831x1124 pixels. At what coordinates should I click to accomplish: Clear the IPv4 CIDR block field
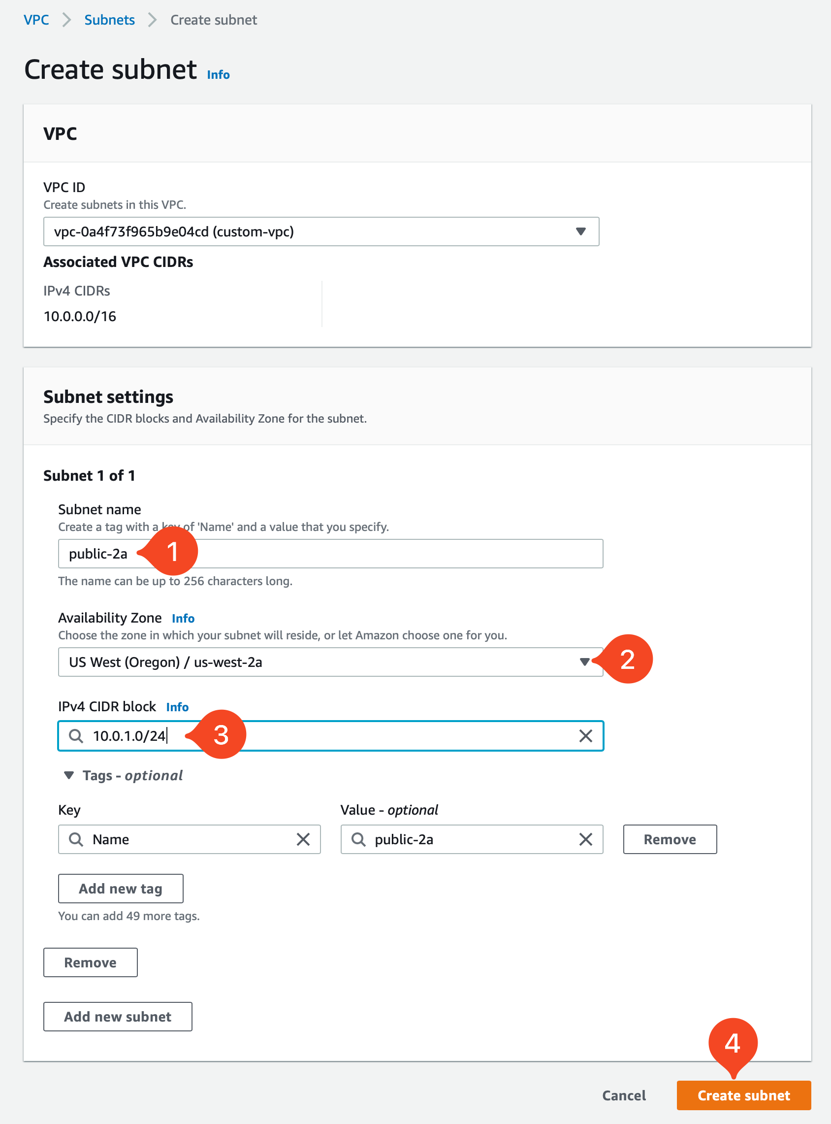point(585,736)
